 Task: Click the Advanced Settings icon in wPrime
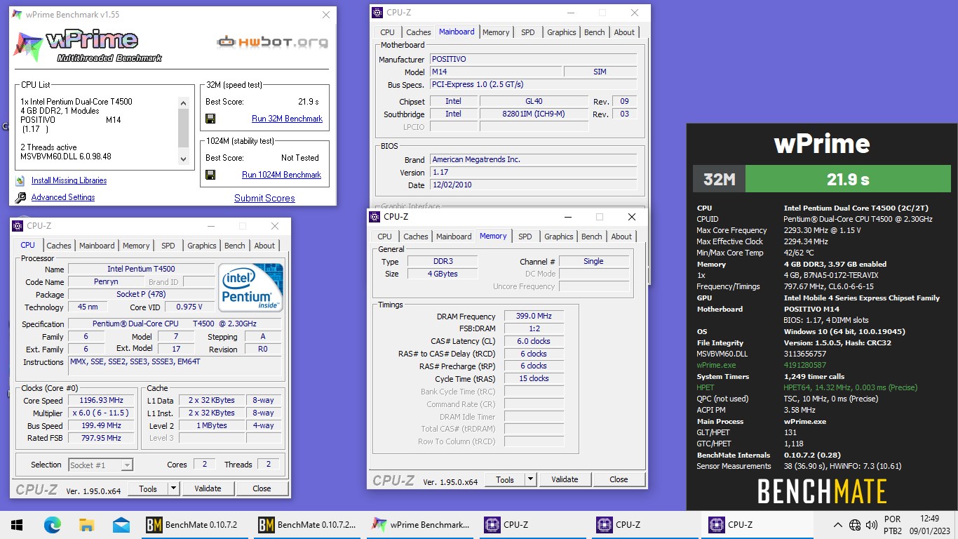[20, 197]
